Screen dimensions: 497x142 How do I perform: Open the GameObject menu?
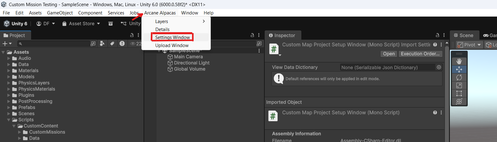point(60,13)
